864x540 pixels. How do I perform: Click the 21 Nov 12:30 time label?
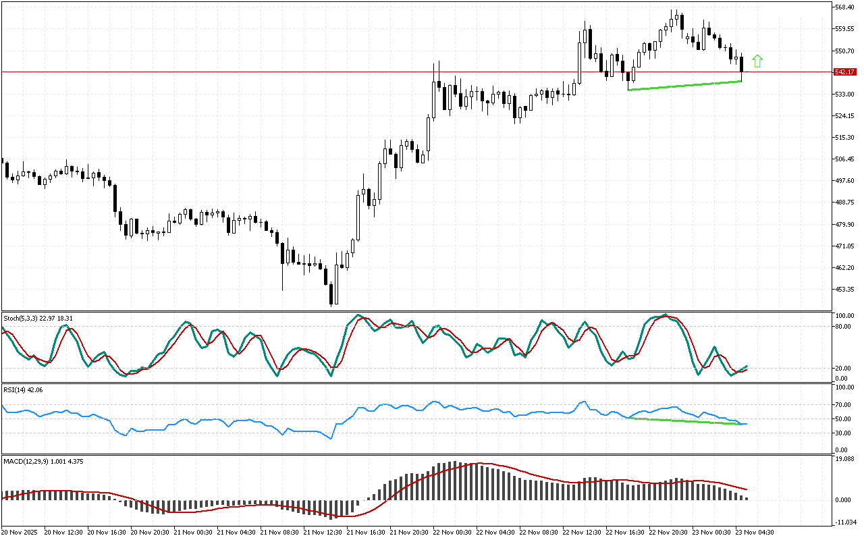tap(323, 532)
